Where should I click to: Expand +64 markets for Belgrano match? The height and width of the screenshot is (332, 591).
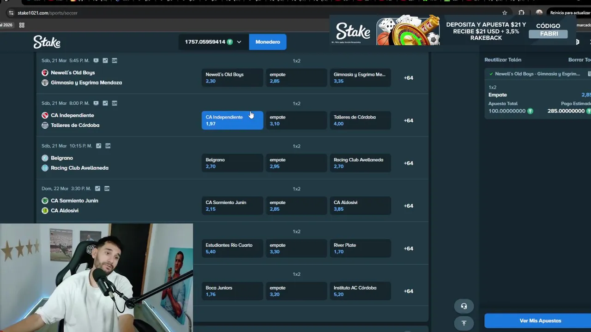click(409, 163)
